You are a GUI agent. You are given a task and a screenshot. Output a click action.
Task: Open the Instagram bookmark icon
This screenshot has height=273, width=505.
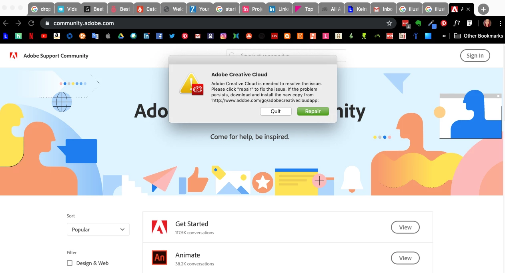pyautogui.click(x=223, y=36)
